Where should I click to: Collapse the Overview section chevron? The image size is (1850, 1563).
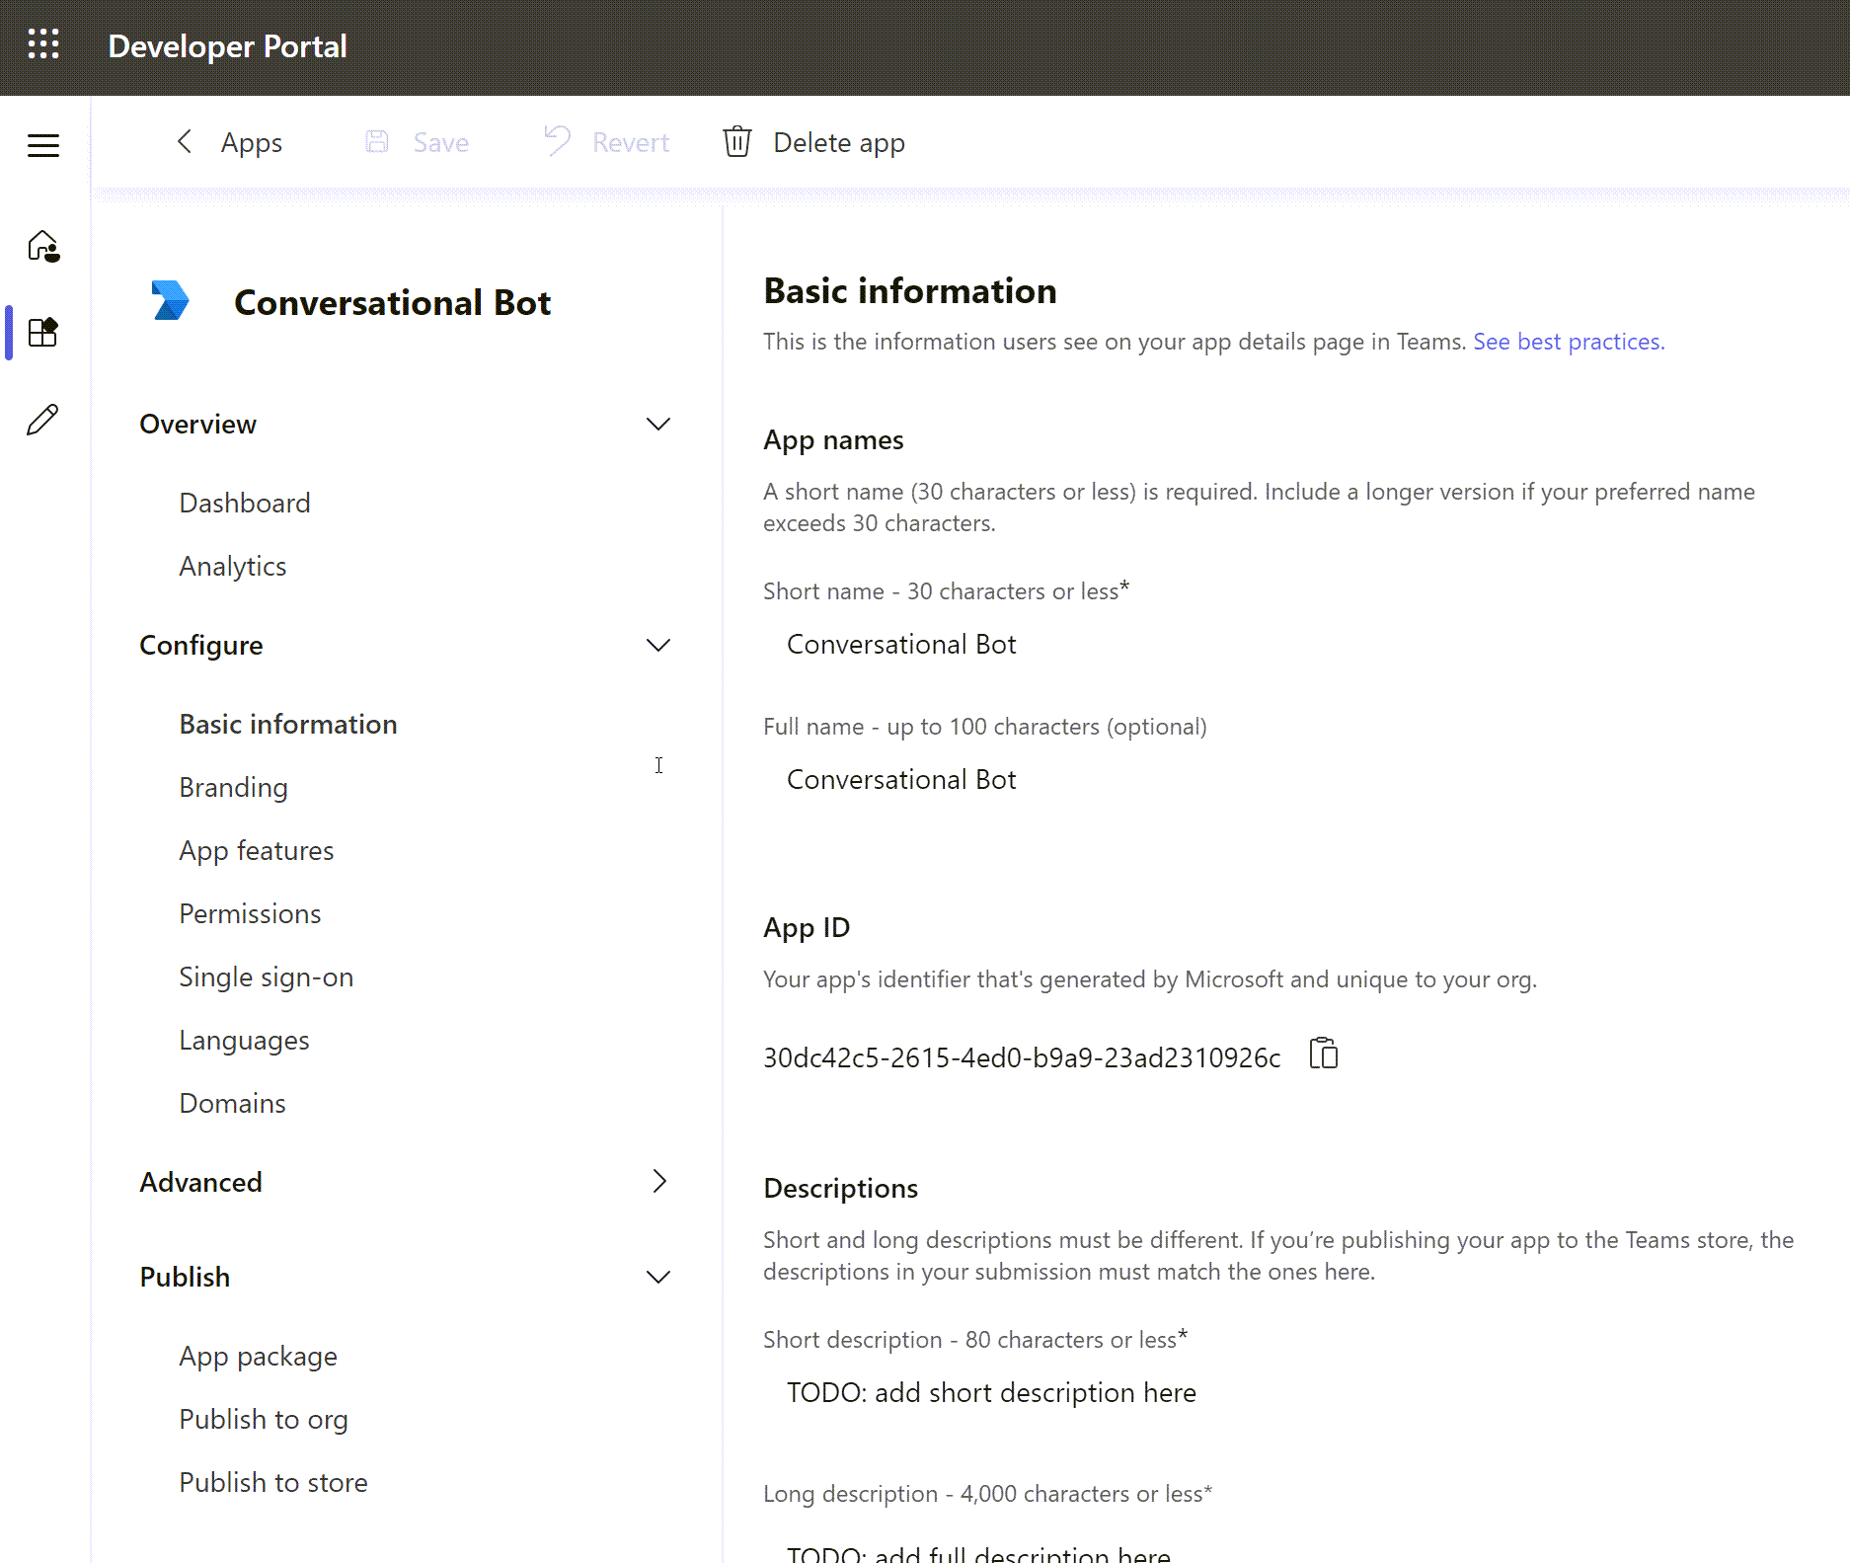point(658,424)
